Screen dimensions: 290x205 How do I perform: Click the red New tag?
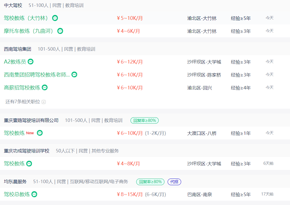pos(30,133)
